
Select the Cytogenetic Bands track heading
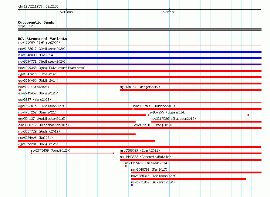[x=36, y=22]
